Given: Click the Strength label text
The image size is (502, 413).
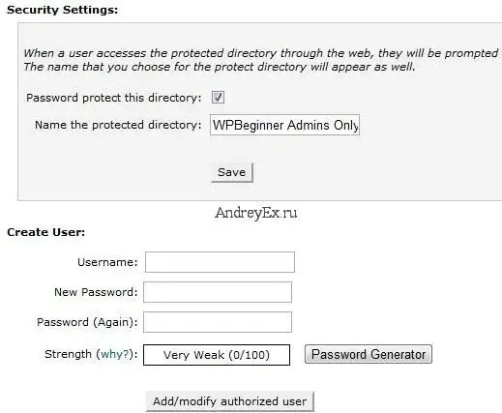Looking at the screenshot, I should pyautogui.click(x=68, y=354).
